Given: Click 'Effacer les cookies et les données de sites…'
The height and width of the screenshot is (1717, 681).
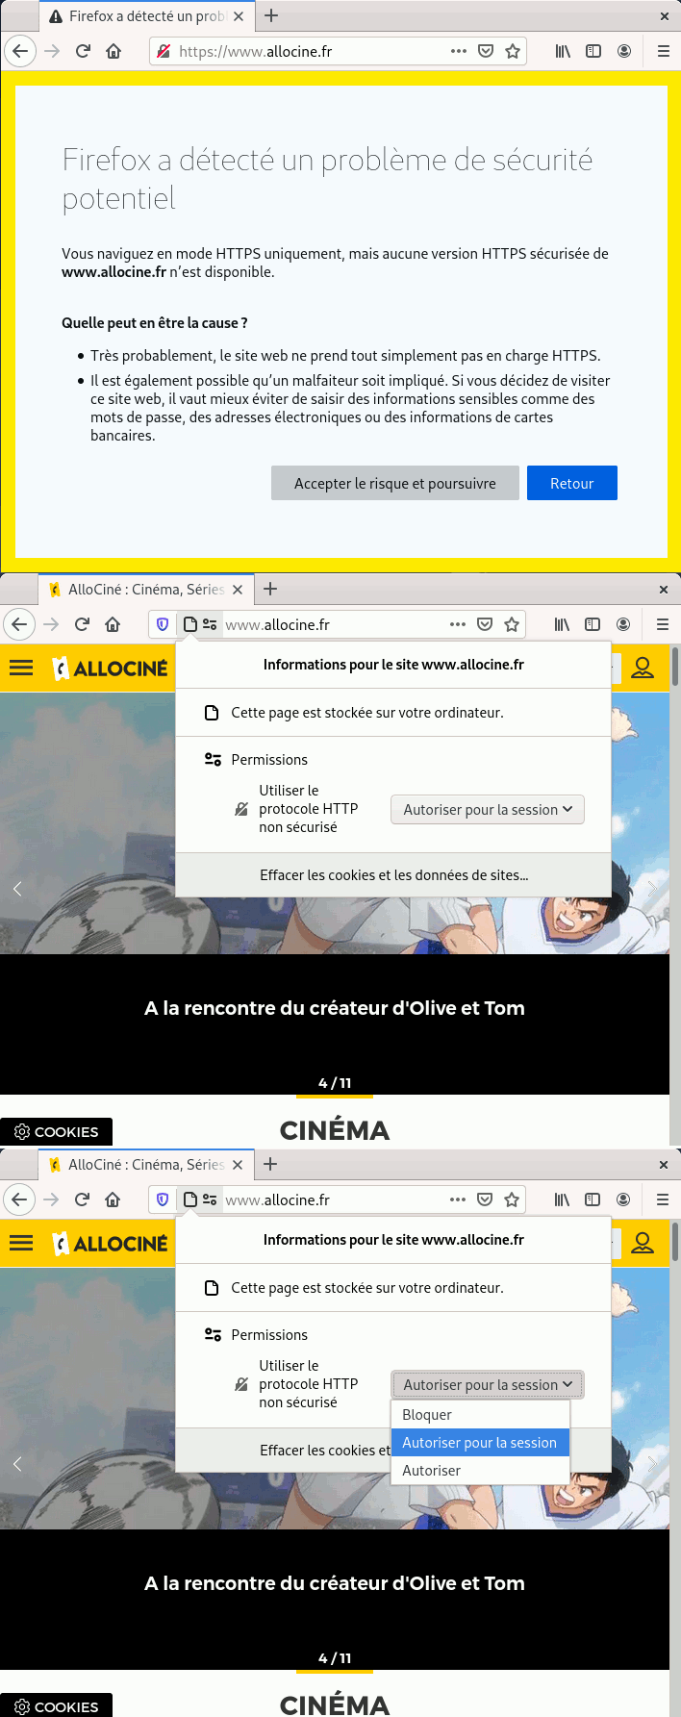Looking at the screenshot, I should click(394, 874).
